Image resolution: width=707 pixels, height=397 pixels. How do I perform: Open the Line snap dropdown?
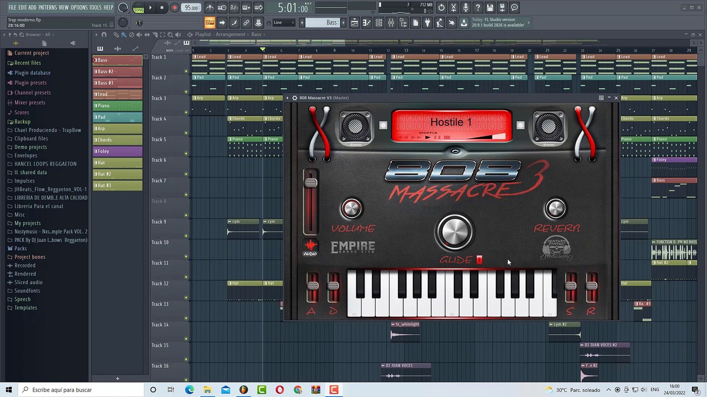[x=284, y=23]
